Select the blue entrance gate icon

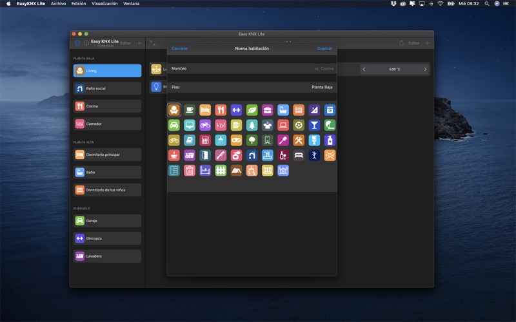(283, 171)
